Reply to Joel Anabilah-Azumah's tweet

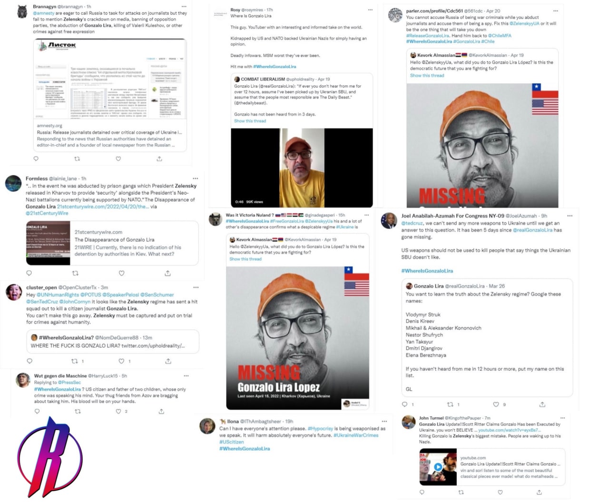pos(405,404)
